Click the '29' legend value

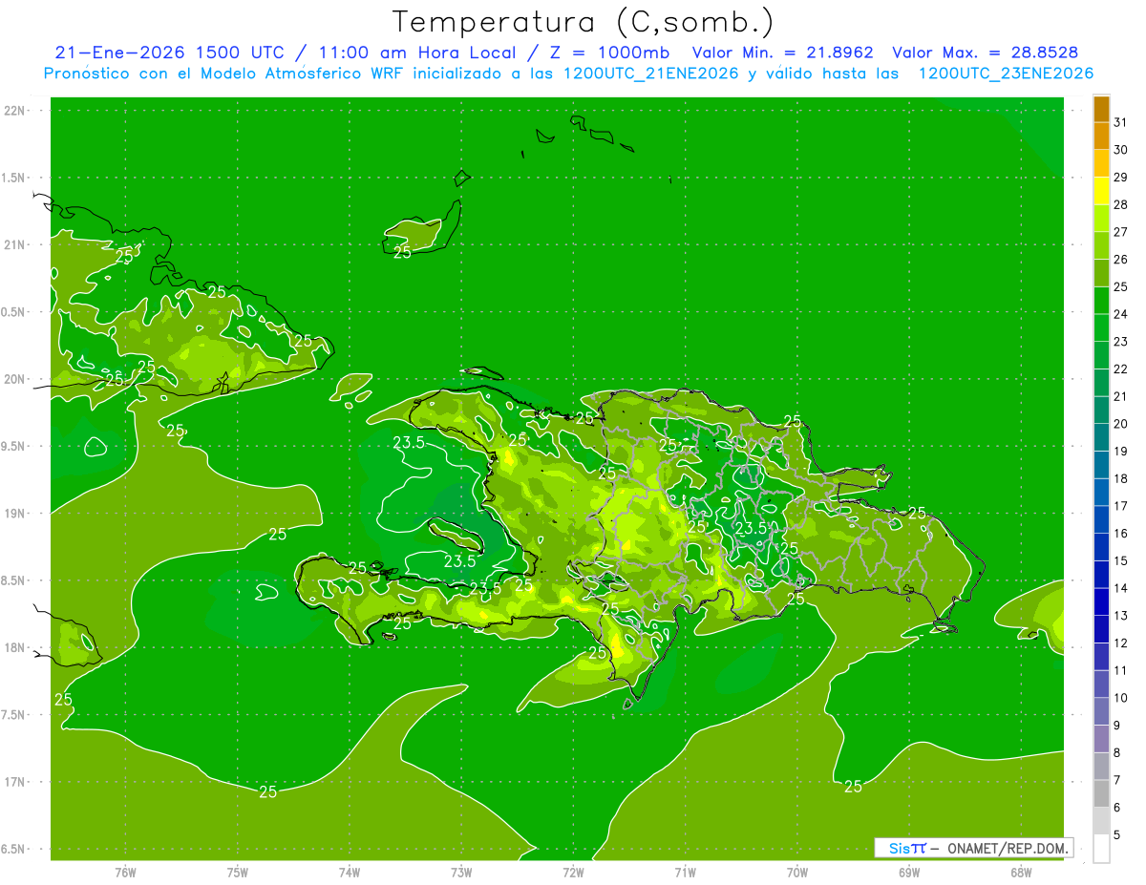pos(1121,178)
